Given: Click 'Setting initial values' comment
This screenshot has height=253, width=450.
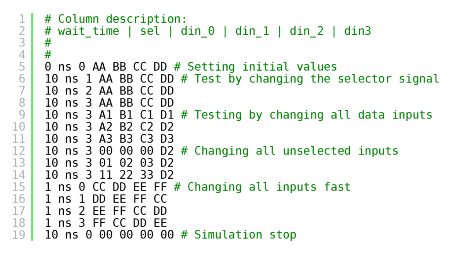Looking at the screenshot, I should [262, 67].
